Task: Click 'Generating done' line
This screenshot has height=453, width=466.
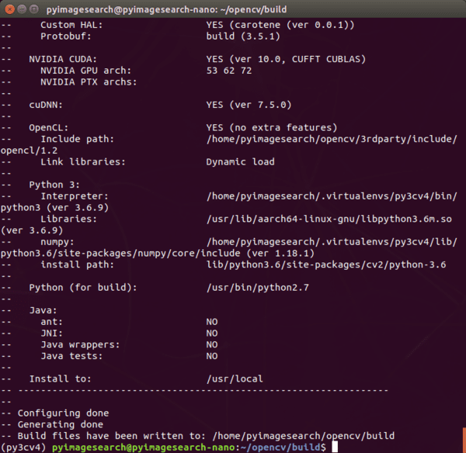Action: tap(60, 425)
